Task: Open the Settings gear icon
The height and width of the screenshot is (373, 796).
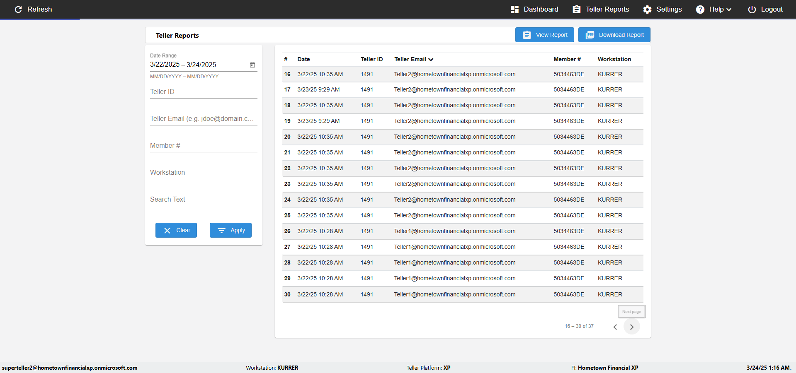Action: pyautogui.click(x=647, y=9)
